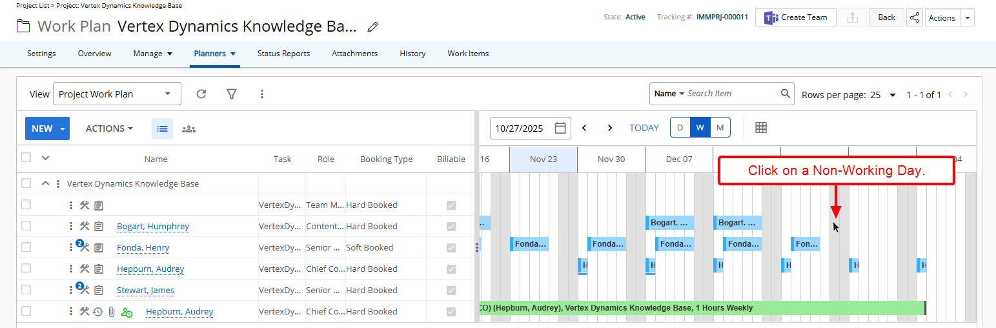Screen dimensions: 996x328
Task: Open the Project Work Plan view dropdown
Action: pos(117,94)
